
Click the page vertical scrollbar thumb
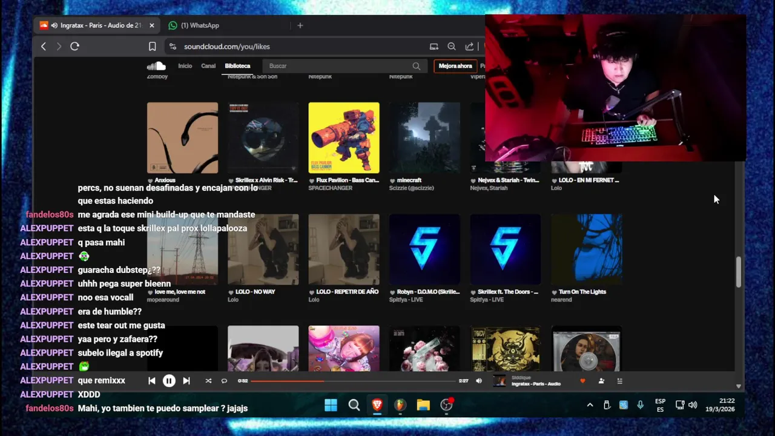point(738,272)
